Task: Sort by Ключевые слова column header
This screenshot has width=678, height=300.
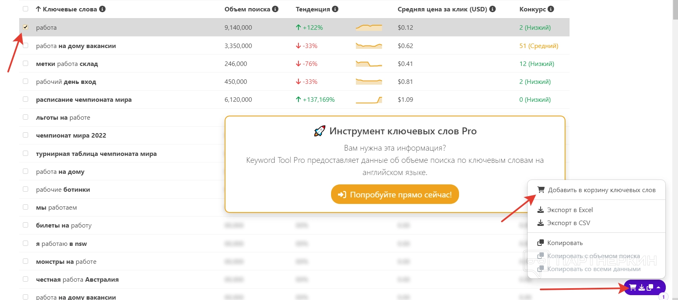Action: pos(70,9)
